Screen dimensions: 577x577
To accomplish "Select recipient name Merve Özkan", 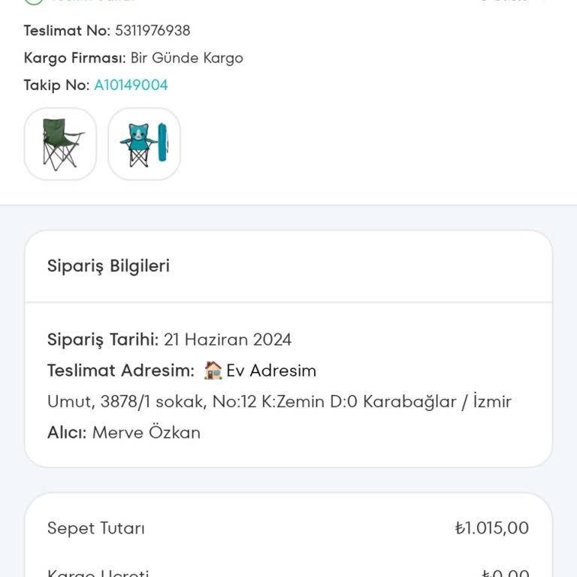I will tap(146, 432).
